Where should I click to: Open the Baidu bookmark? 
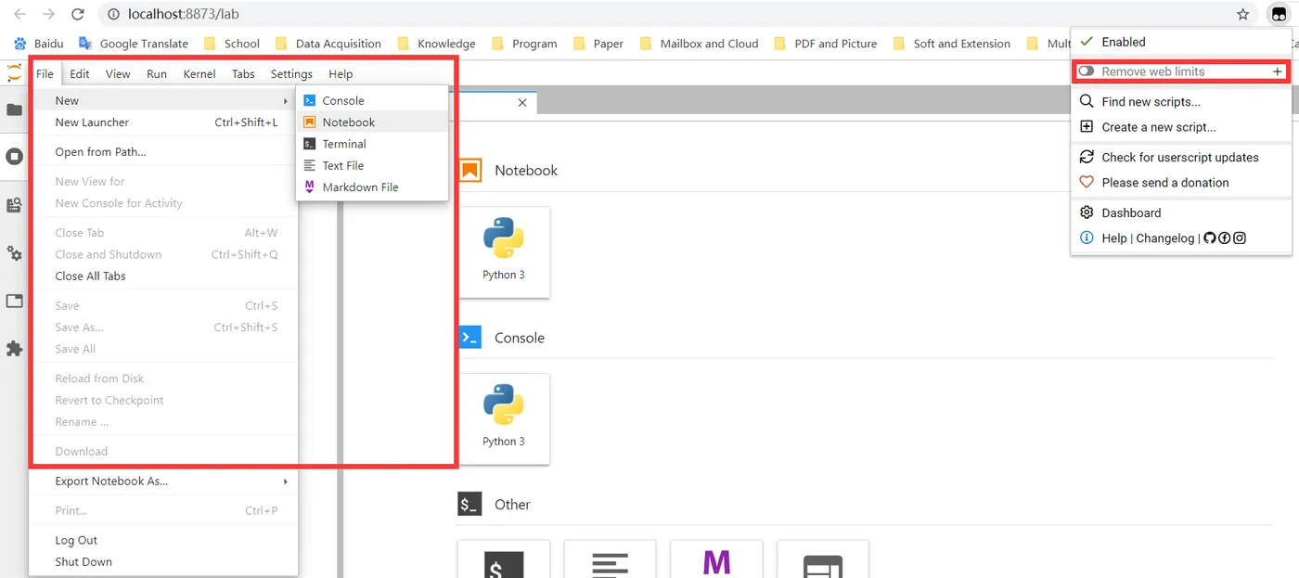[x=39, y=44]
